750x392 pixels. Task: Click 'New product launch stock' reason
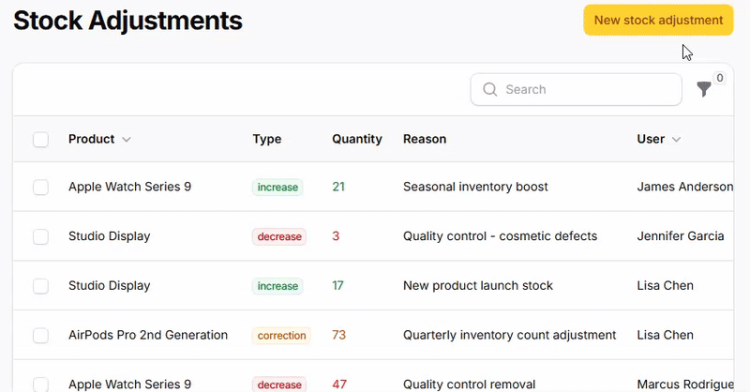point(478,286)
